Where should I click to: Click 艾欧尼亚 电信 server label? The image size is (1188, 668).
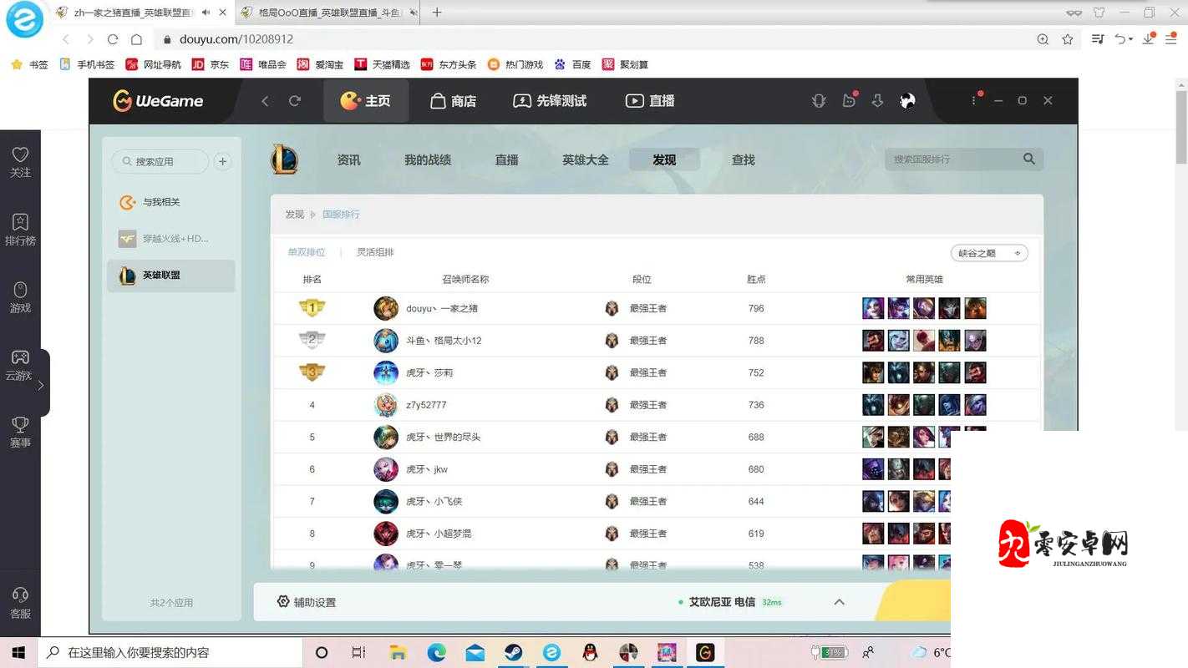[x=722, y=602]
